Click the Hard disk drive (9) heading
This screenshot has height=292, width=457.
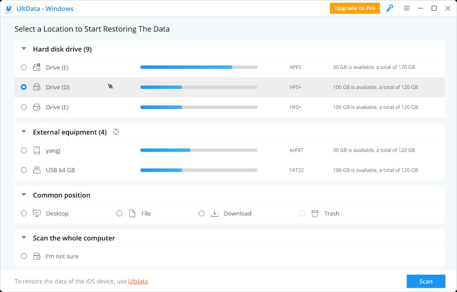pos(62,49)
